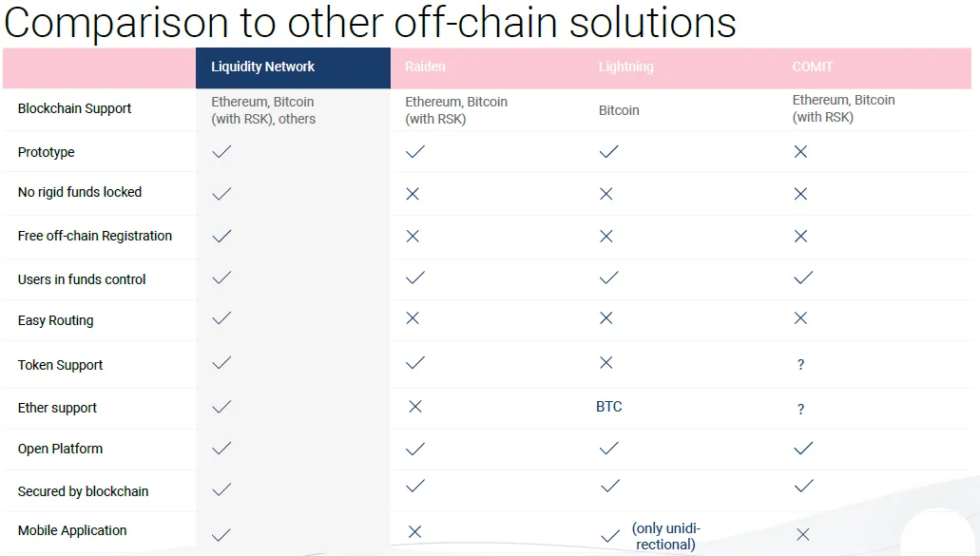Click Raiden's X for No rigid funds locked

point(413,194)
